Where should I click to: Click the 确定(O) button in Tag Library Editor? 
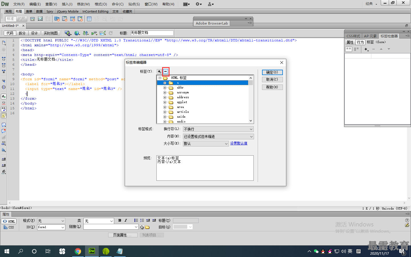tap(272, 72)
